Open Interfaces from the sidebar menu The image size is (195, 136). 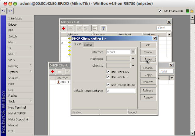20,19
